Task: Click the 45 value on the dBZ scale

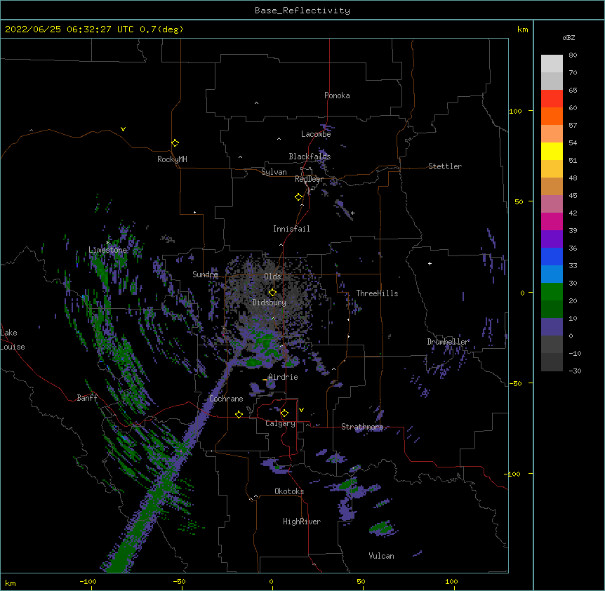Action: point(573,195)
